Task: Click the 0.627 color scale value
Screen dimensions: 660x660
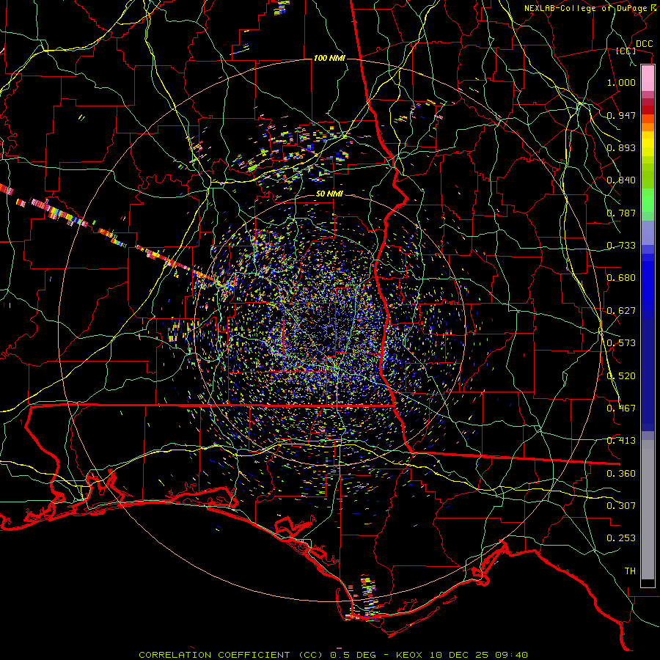Action: point(621,311)
